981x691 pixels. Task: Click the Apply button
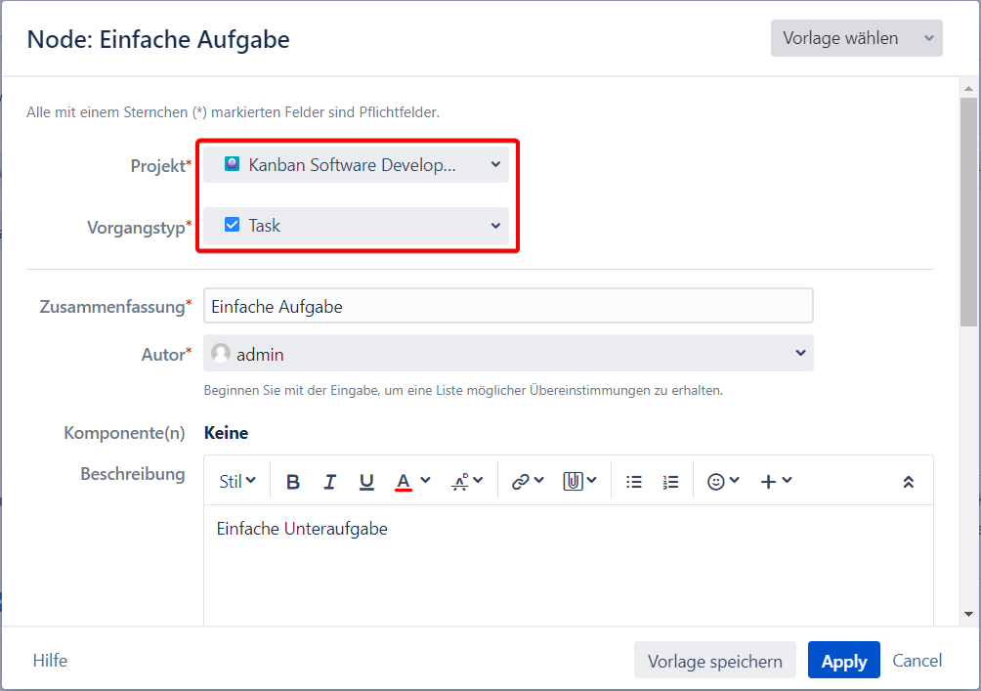[843, 661]
